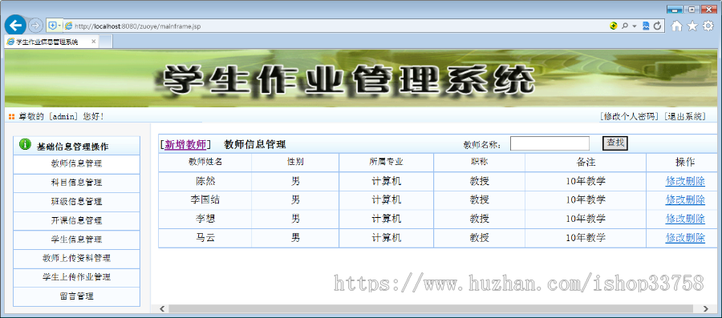
Task: Open 教师上传资料管理 in the sidebar menu
Action: coord(76,258)
